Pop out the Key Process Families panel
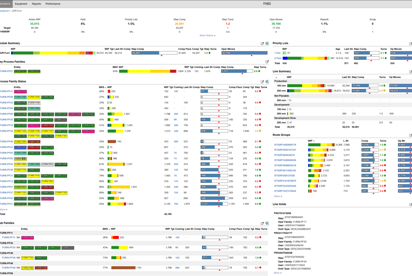Screen dimensions: 412x276 pos(267,62)
